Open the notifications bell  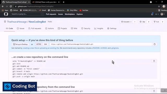pos(152,14)
